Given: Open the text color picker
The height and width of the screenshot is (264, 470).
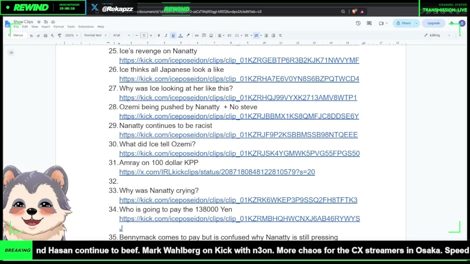Looking at the screenshot, I should click(x=180, y=36).
